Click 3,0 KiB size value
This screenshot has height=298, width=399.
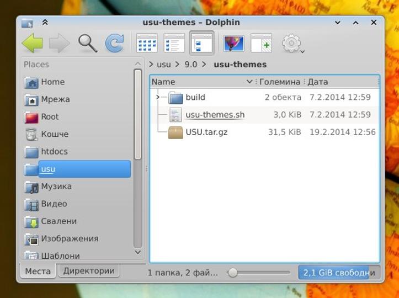pyautogui.click(x=288, y=115)
